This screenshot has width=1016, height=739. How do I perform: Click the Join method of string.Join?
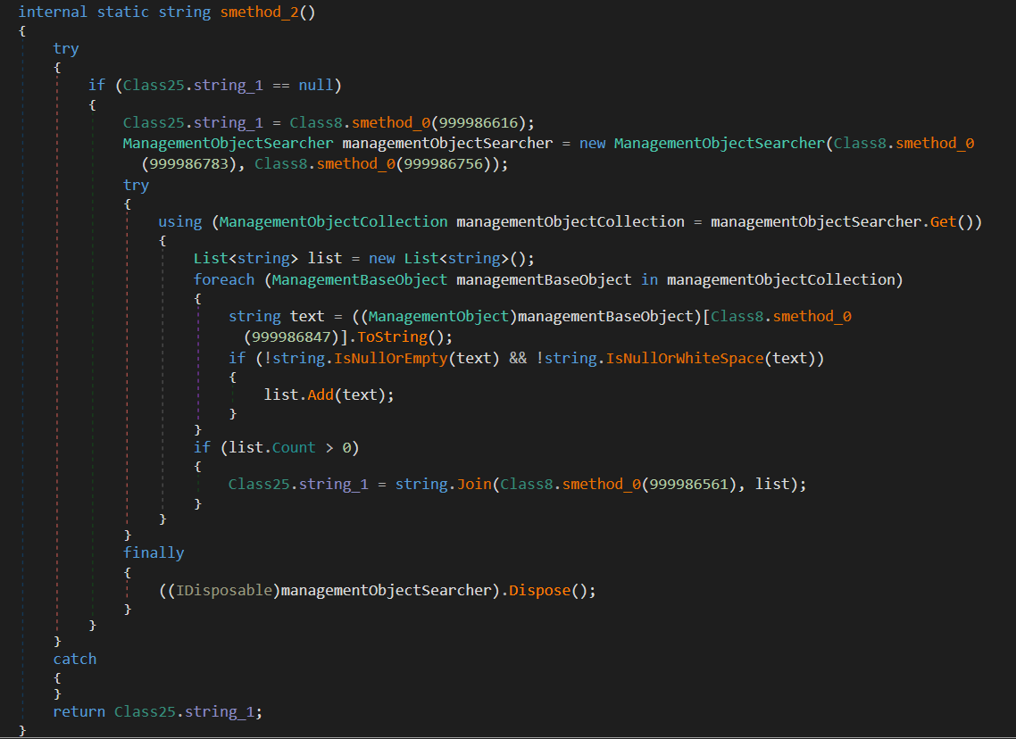474,484
